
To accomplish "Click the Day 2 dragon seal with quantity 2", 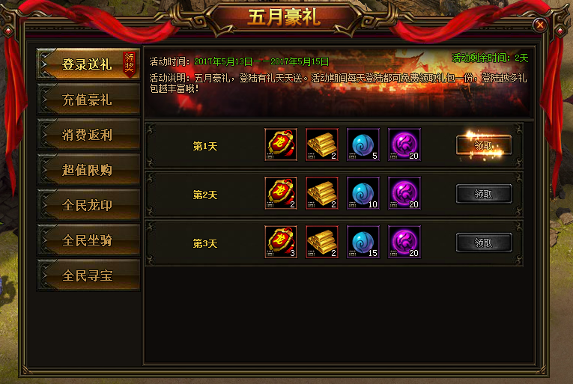I will [281, 193].
